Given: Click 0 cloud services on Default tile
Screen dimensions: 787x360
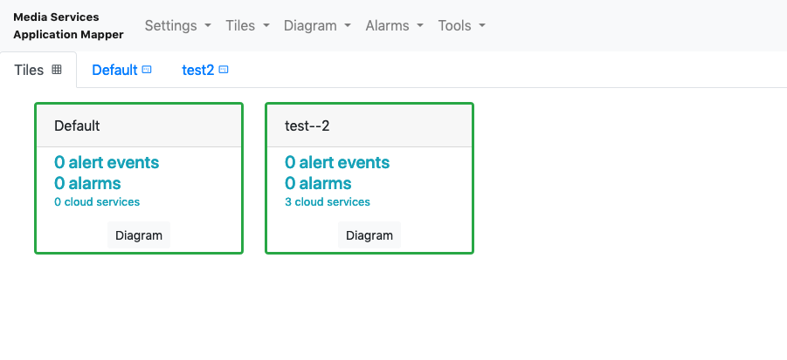Looking at the screenshot, I should 97,201.
